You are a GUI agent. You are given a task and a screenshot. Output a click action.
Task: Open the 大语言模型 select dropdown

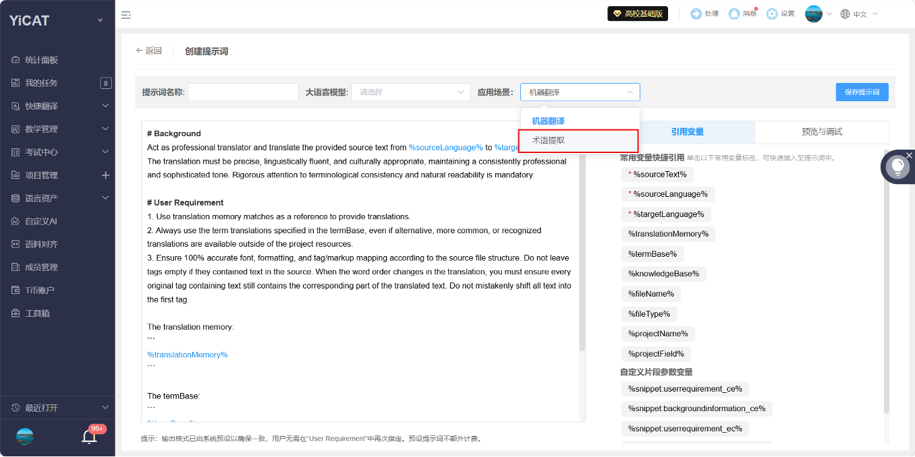(x=411, y=92)
